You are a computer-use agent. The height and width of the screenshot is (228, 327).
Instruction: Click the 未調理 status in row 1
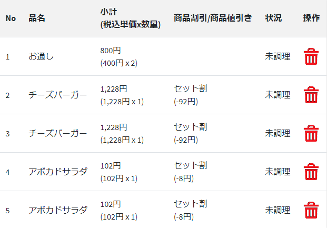pyautogui.click(x=278, y=56)
